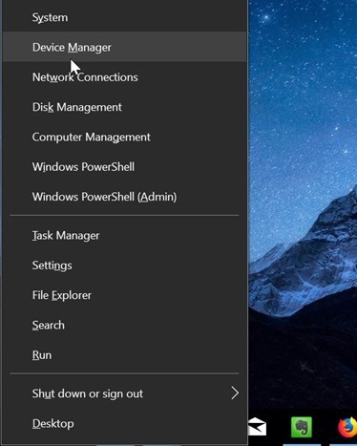This screenshot has height=446, width=357.
Task: Open Device Manager
Action: tap(125, 47)
